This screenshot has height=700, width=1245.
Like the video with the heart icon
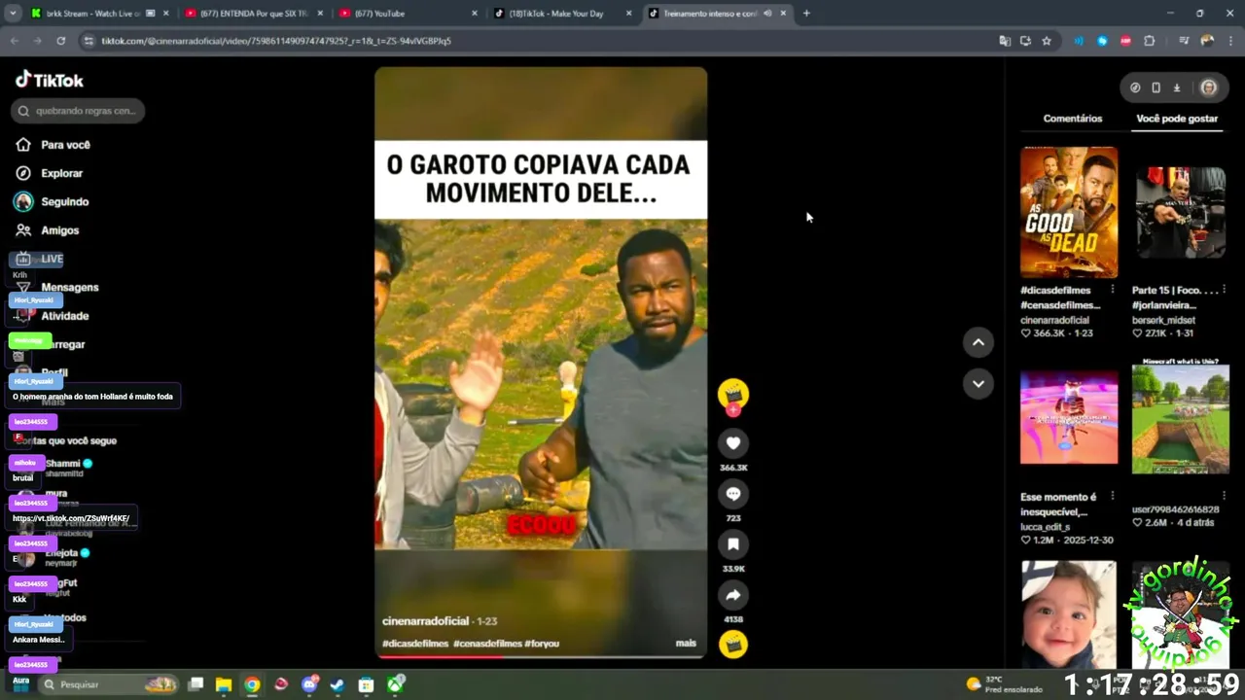coord(733,443)
